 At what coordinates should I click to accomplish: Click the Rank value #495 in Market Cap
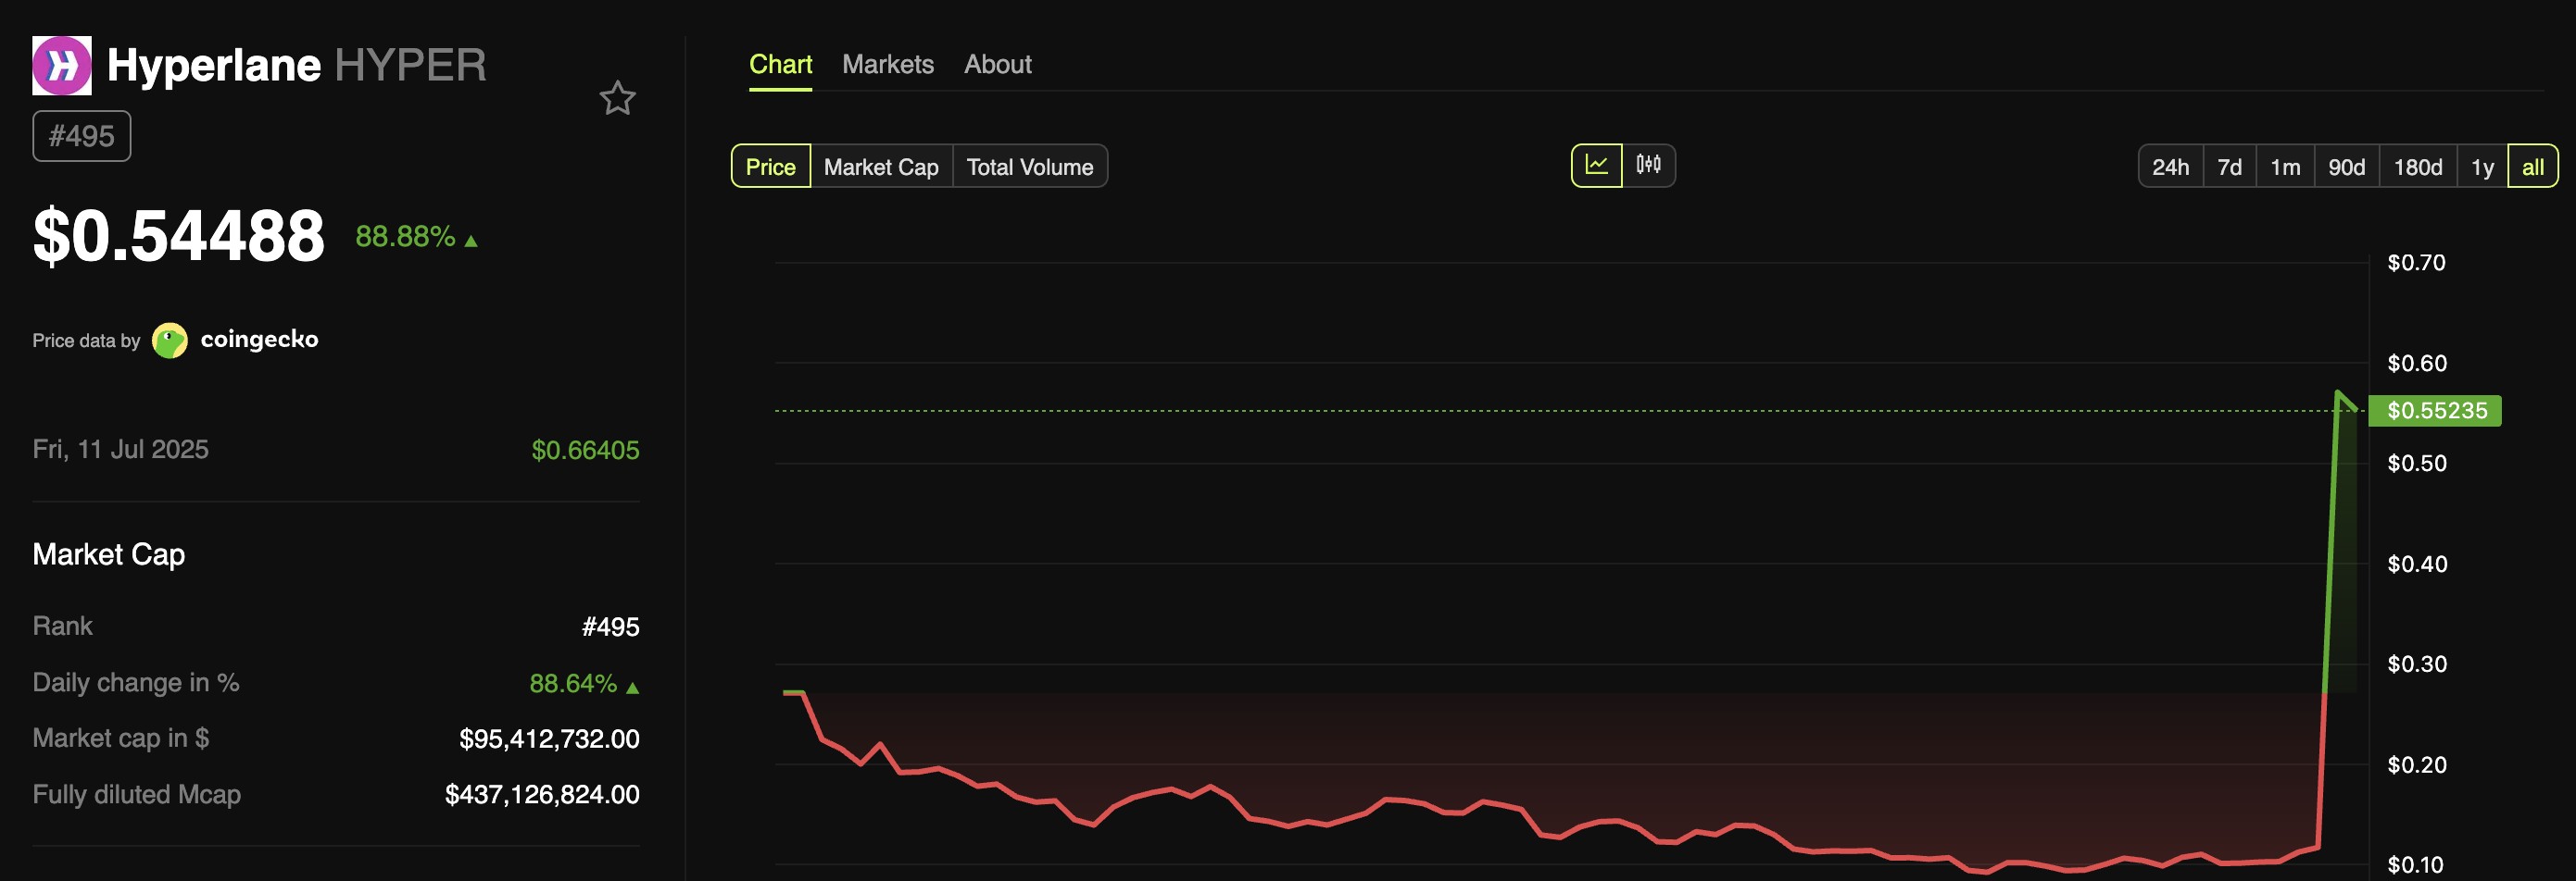click(x=610, y=627)
